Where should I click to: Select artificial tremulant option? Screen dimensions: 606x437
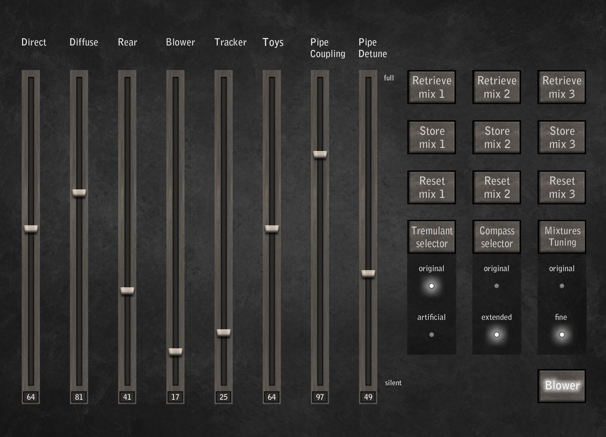click(431, 335)
